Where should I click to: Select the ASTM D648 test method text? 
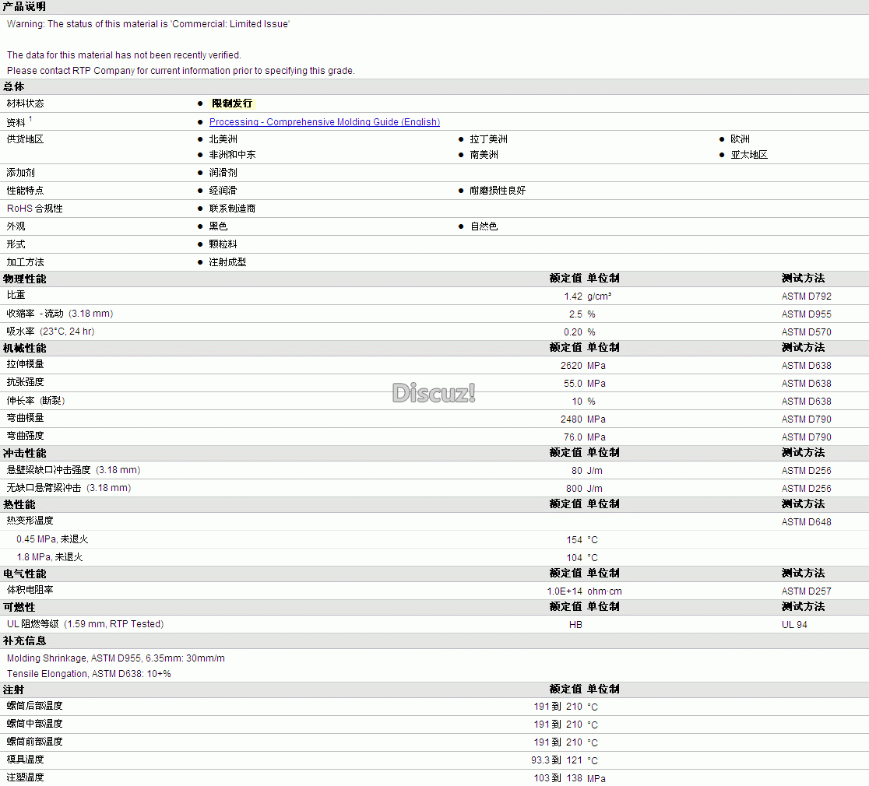(806, 522)
